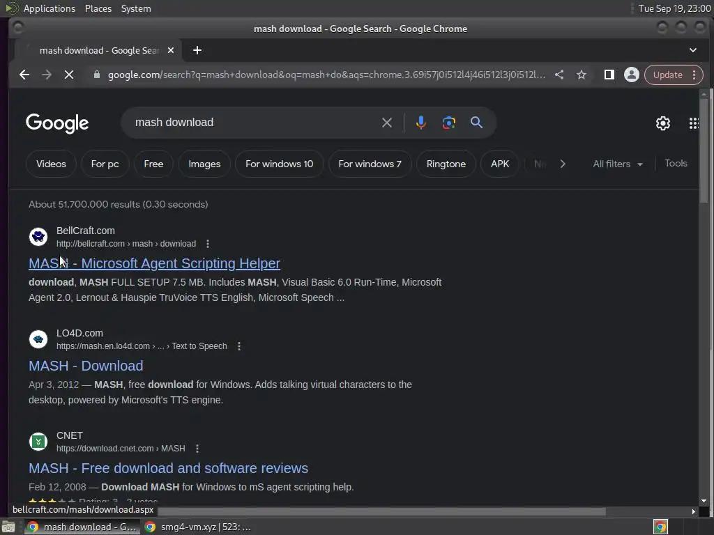714x535 pixels.
Task: Switch to smg4-vm.xyz taskbar window
Action: [x=198, y=527]
